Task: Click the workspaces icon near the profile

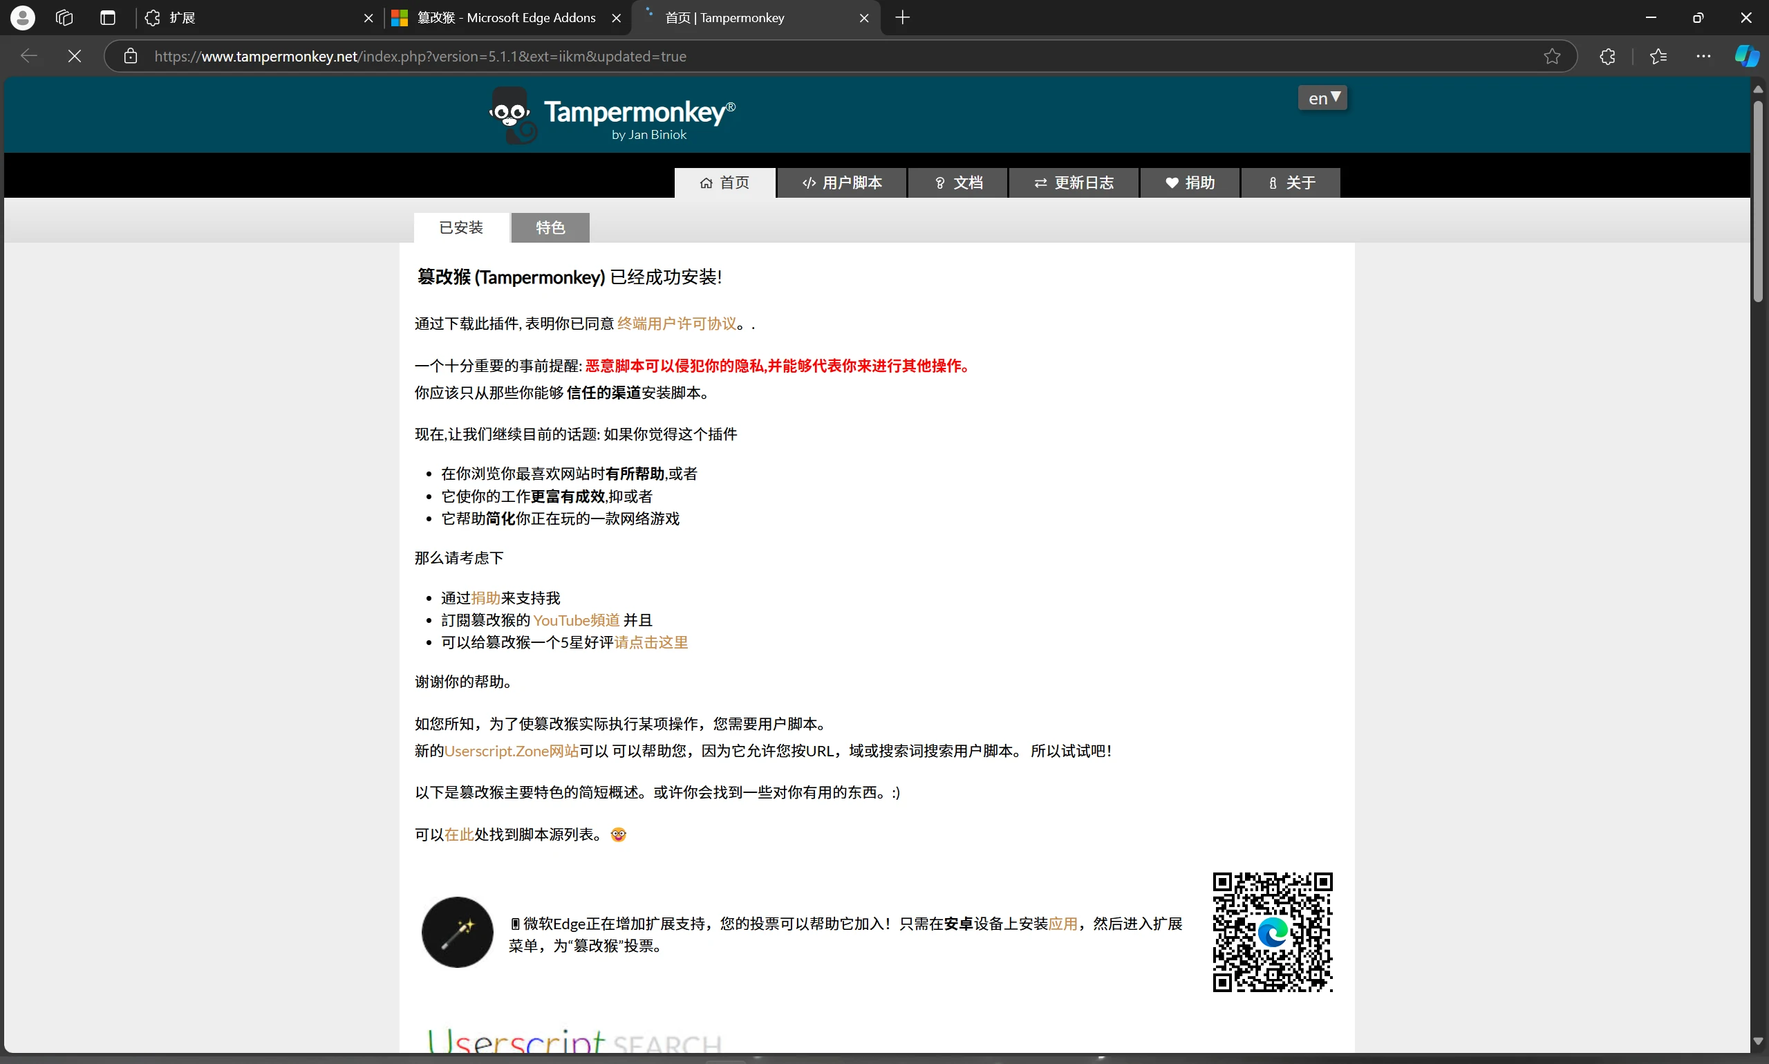Action: (x=64, y=17)
